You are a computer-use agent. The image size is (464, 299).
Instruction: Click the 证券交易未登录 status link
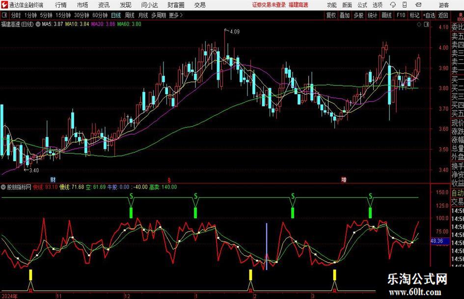point(269,5)
